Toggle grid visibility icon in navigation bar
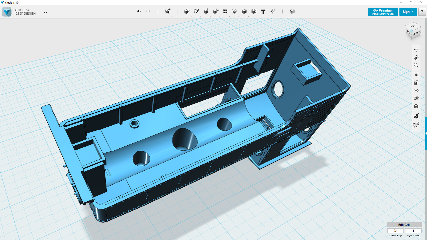 pos(416,98)
